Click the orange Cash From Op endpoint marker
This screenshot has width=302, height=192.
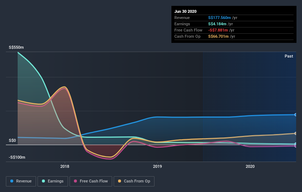(296, 133)
